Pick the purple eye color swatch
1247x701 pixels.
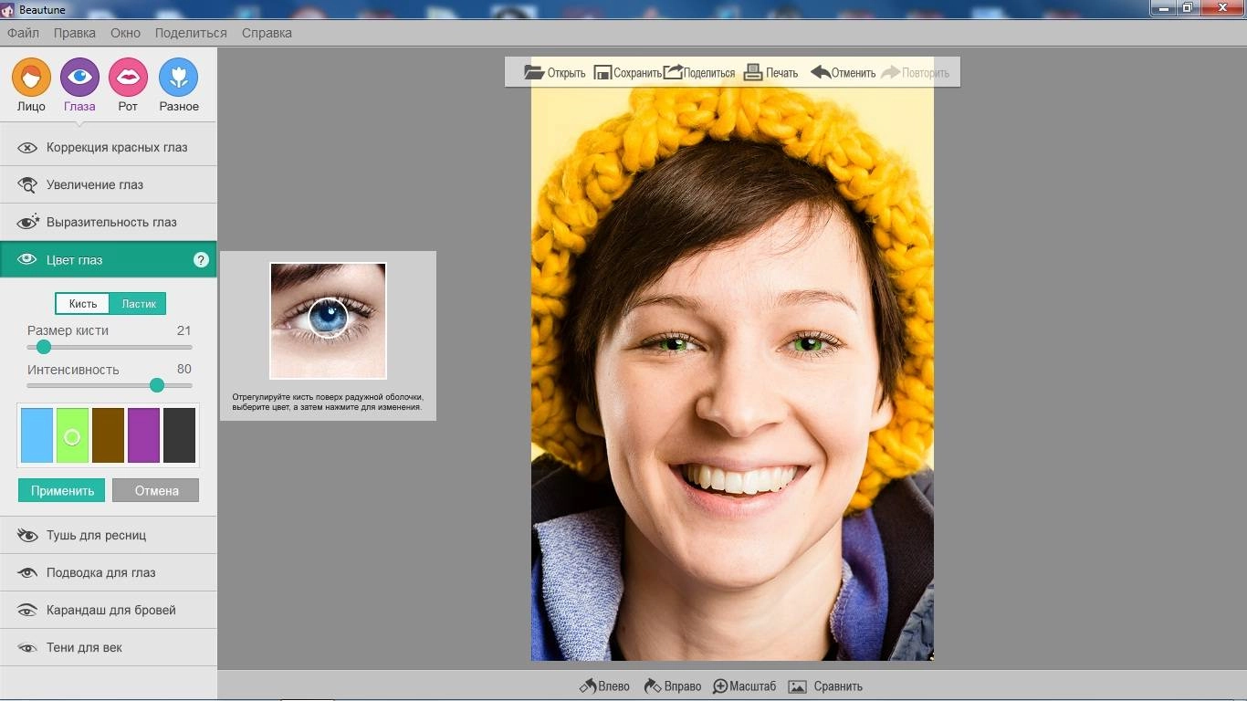(143, 435)
